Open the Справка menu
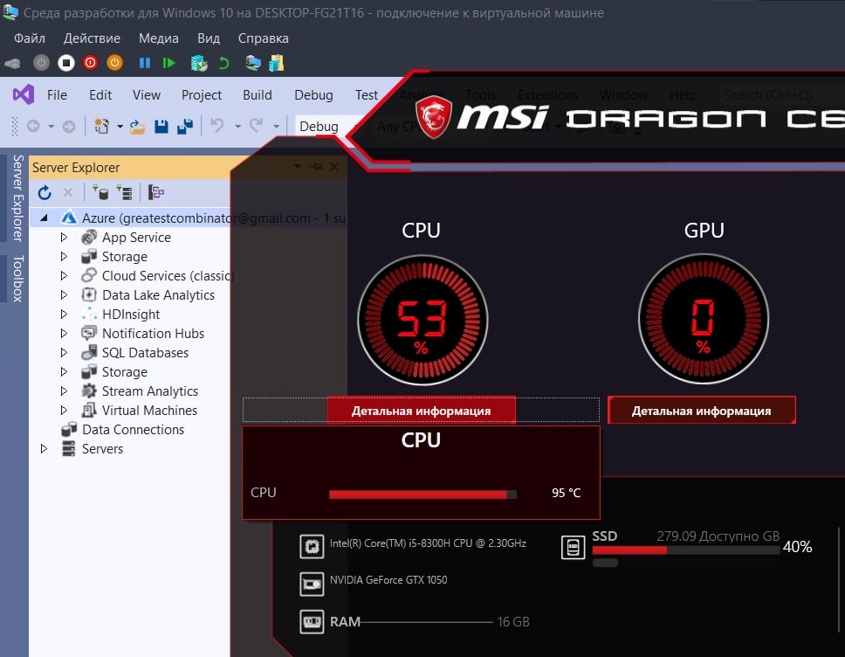The image size is (845, 657). pos(264,38)
